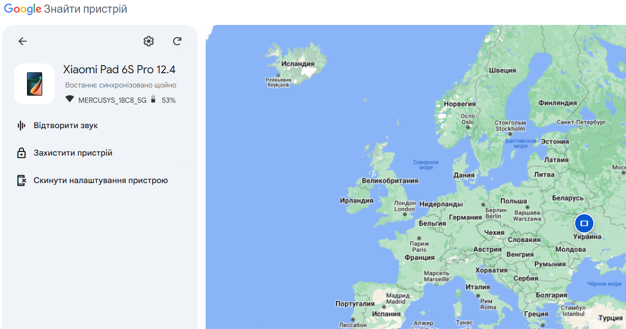This screenshot has height=329, width=626.
Task: Click the refresh icon
Action: pyautogui.click(x=177, y=42)
